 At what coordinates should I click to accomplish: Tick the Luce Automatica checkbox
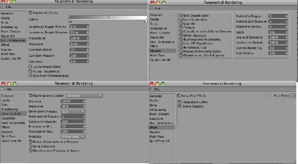pyautogui.click(x=181, y=20)
